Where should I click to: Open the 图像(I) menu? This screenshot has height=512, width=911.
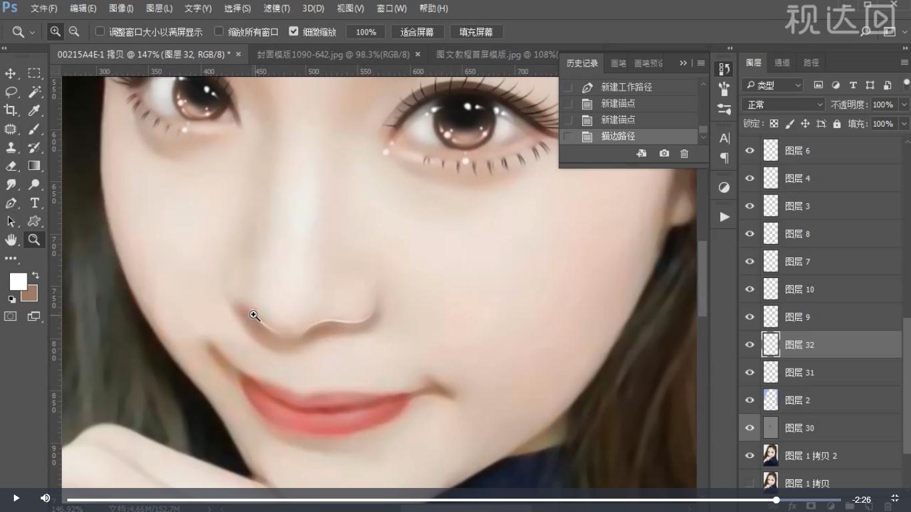pos(121,9)
